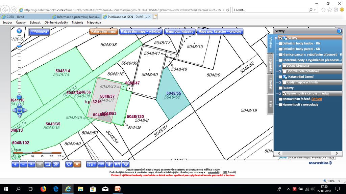Viewport: 346px width, 194px height.
Task: Open the address bar history dropdown
Action: coord(224,10)
